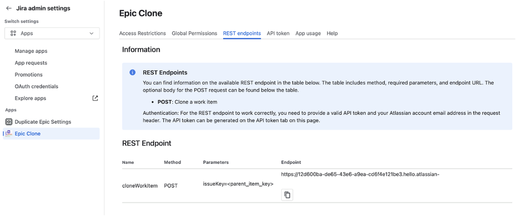Select the API token tab
This screenshot has height=216, width=523.
pos(278,33)
